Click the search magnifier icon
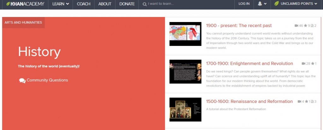This screenshot has height=130, width=323. pos(144,4)
